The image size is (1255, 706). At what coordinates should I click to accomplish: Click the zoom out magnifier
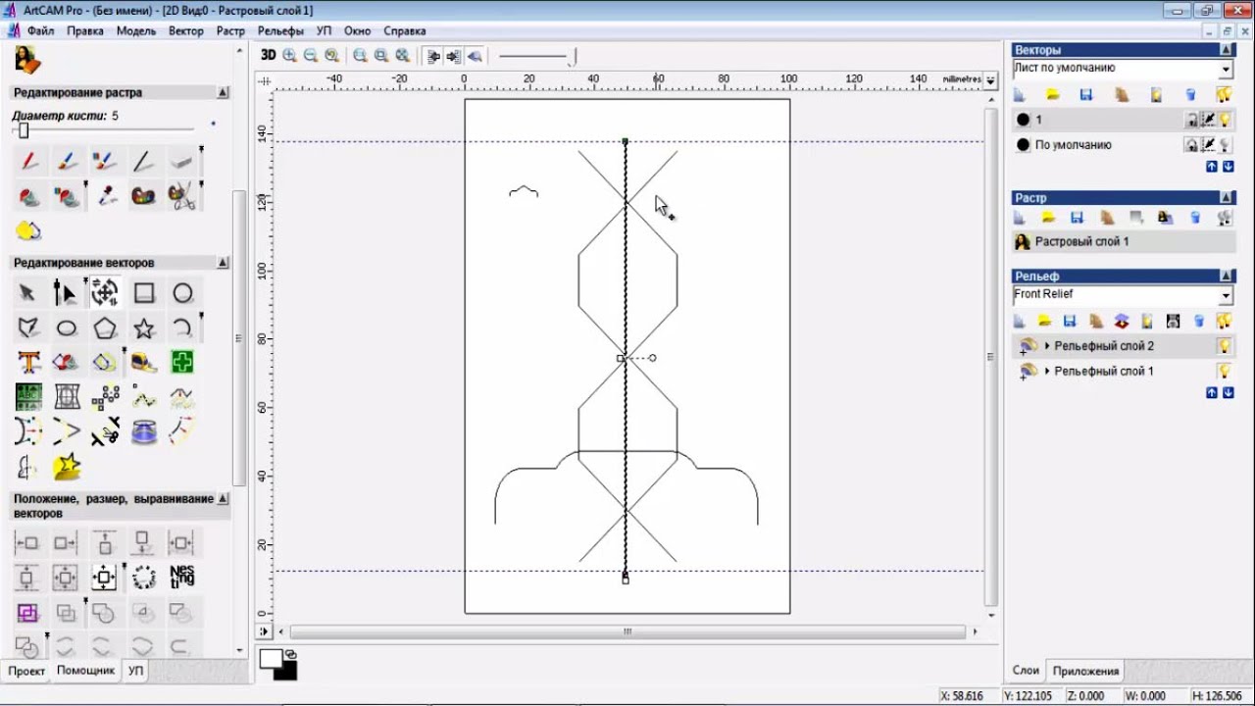click(311, 56)
